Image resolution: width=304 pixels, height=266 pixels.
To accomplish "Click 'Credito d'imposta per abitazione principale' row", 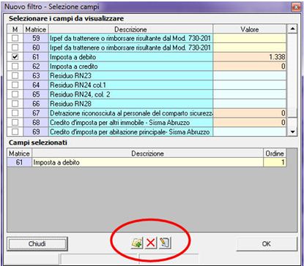I will [130, 132].
